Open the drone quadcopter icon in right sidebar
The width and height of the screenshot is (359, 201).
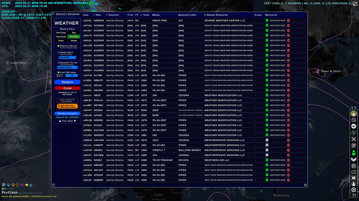point(354,139)
